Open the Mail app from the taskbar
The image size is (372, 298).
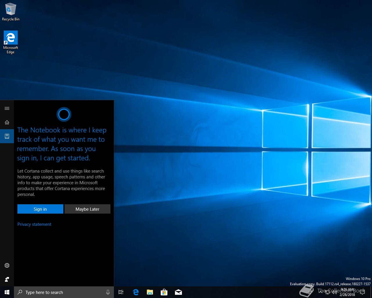178,292
